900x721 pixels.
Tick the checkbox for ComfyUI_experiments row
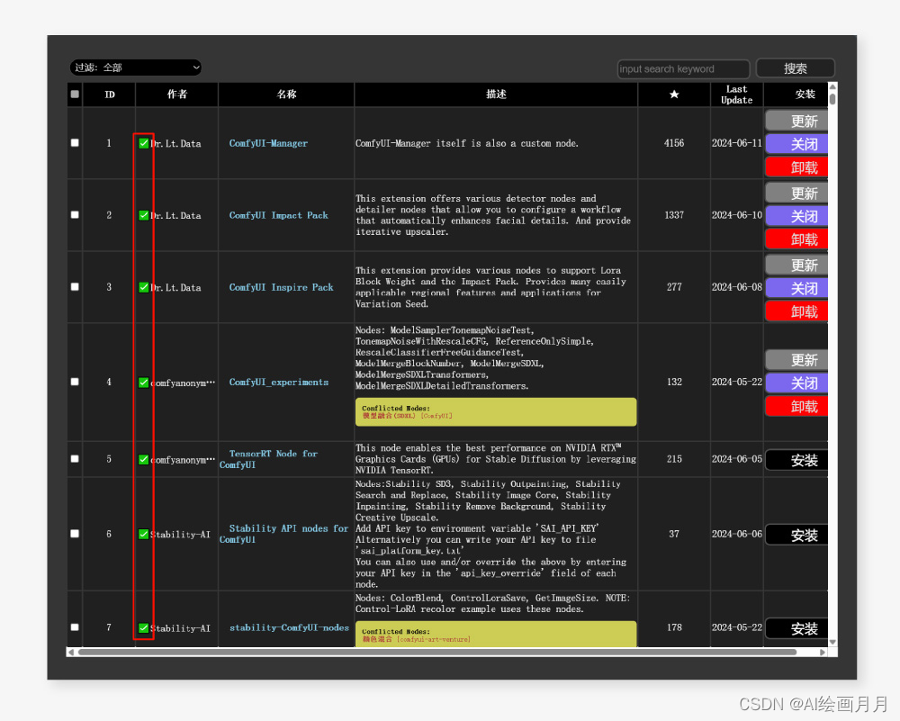[75, 382]
